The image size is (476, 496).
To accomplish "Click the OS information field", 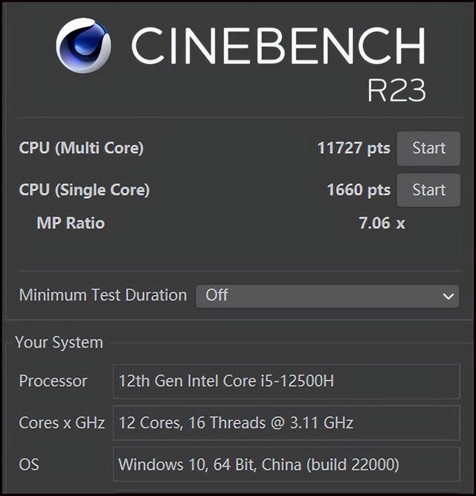I will (286, 466).
